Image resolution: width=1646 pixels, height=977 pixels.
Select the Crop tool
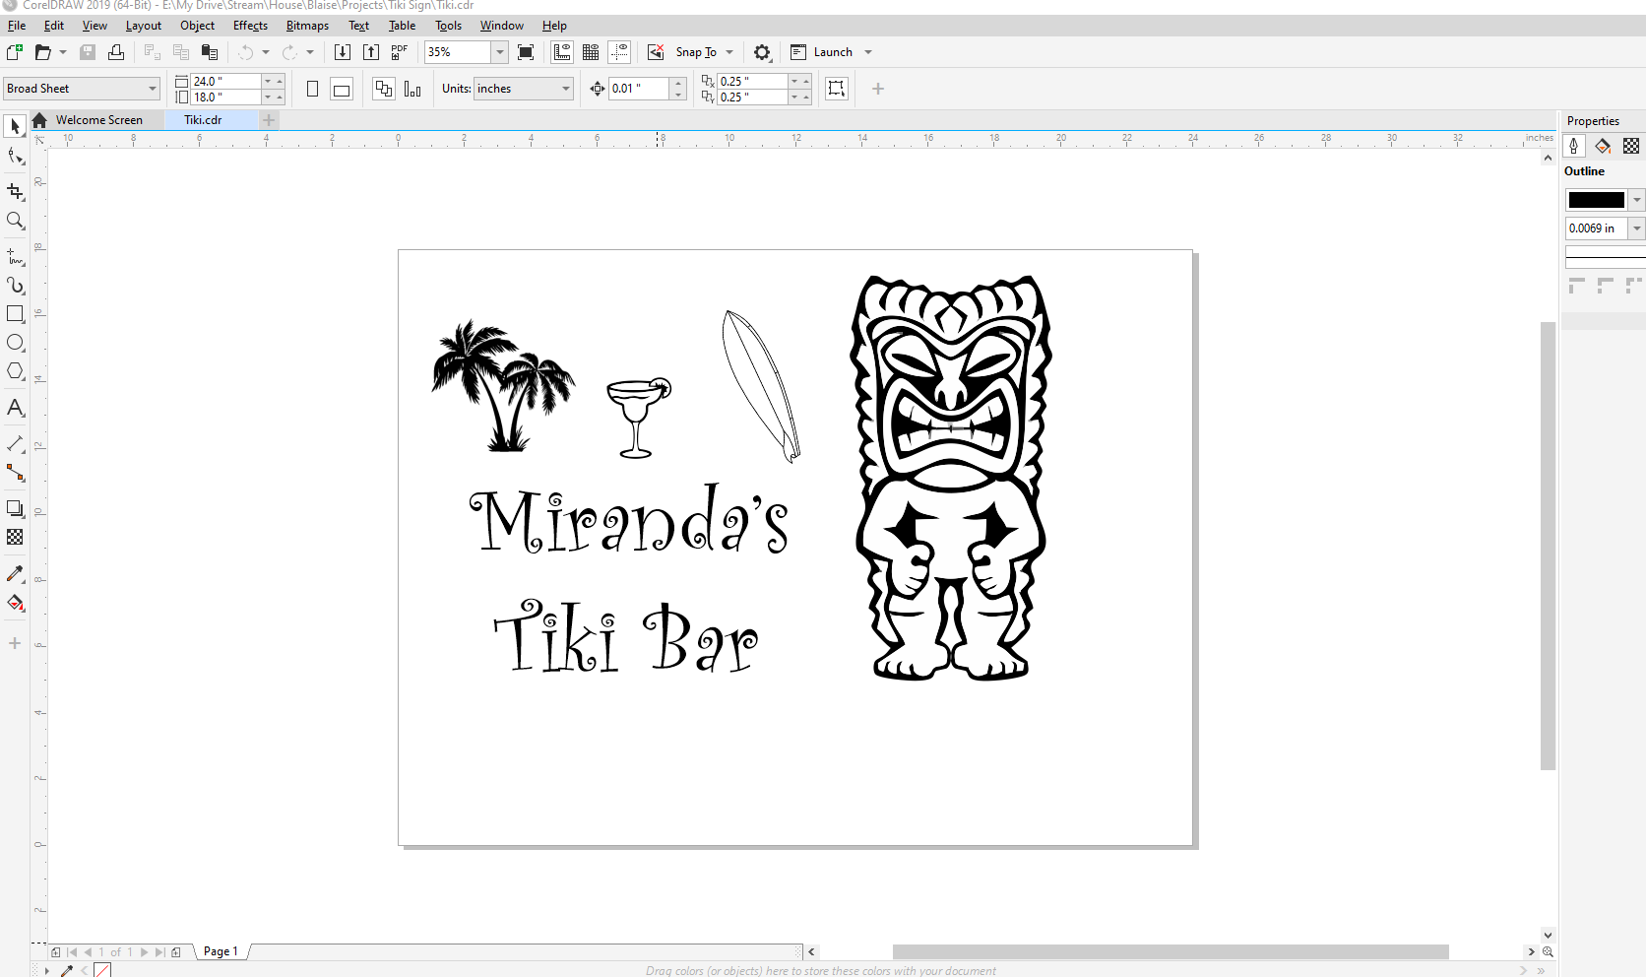[x=15, y=192]
